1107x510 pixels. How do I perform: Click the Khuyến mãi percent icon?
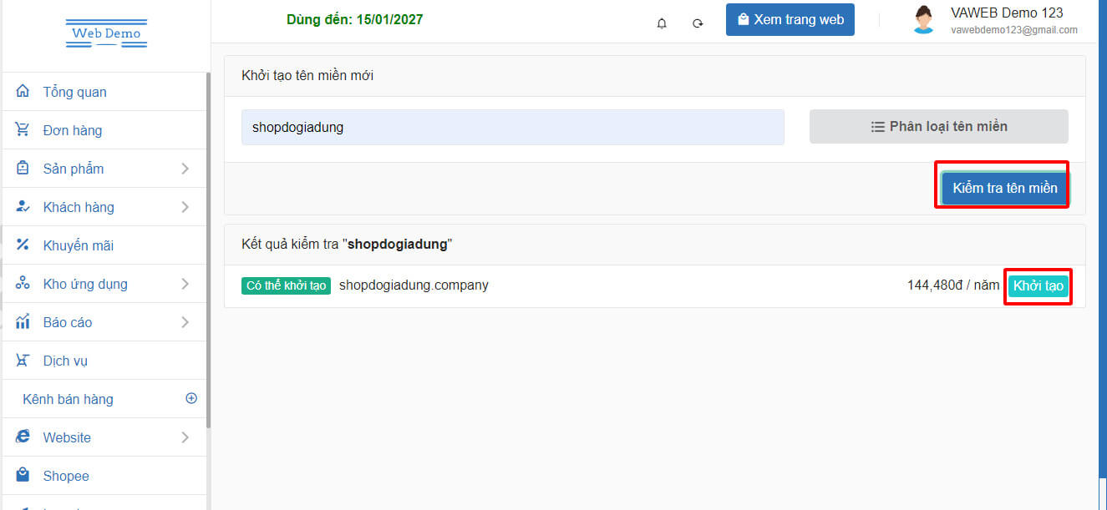[x=23, y=245]
